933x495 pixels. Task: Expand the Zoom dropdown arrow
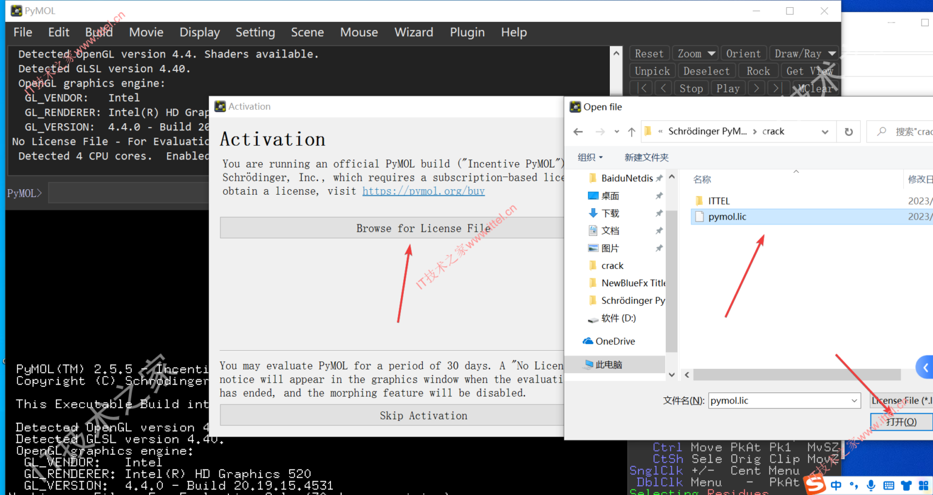pyautogui.click(x=711, y=53)
